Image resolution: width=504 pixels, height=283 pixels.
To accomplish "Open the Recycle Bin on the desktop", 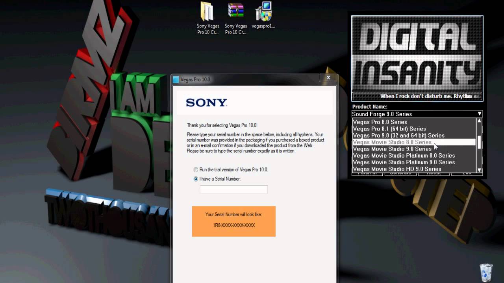I will (486, 272).
